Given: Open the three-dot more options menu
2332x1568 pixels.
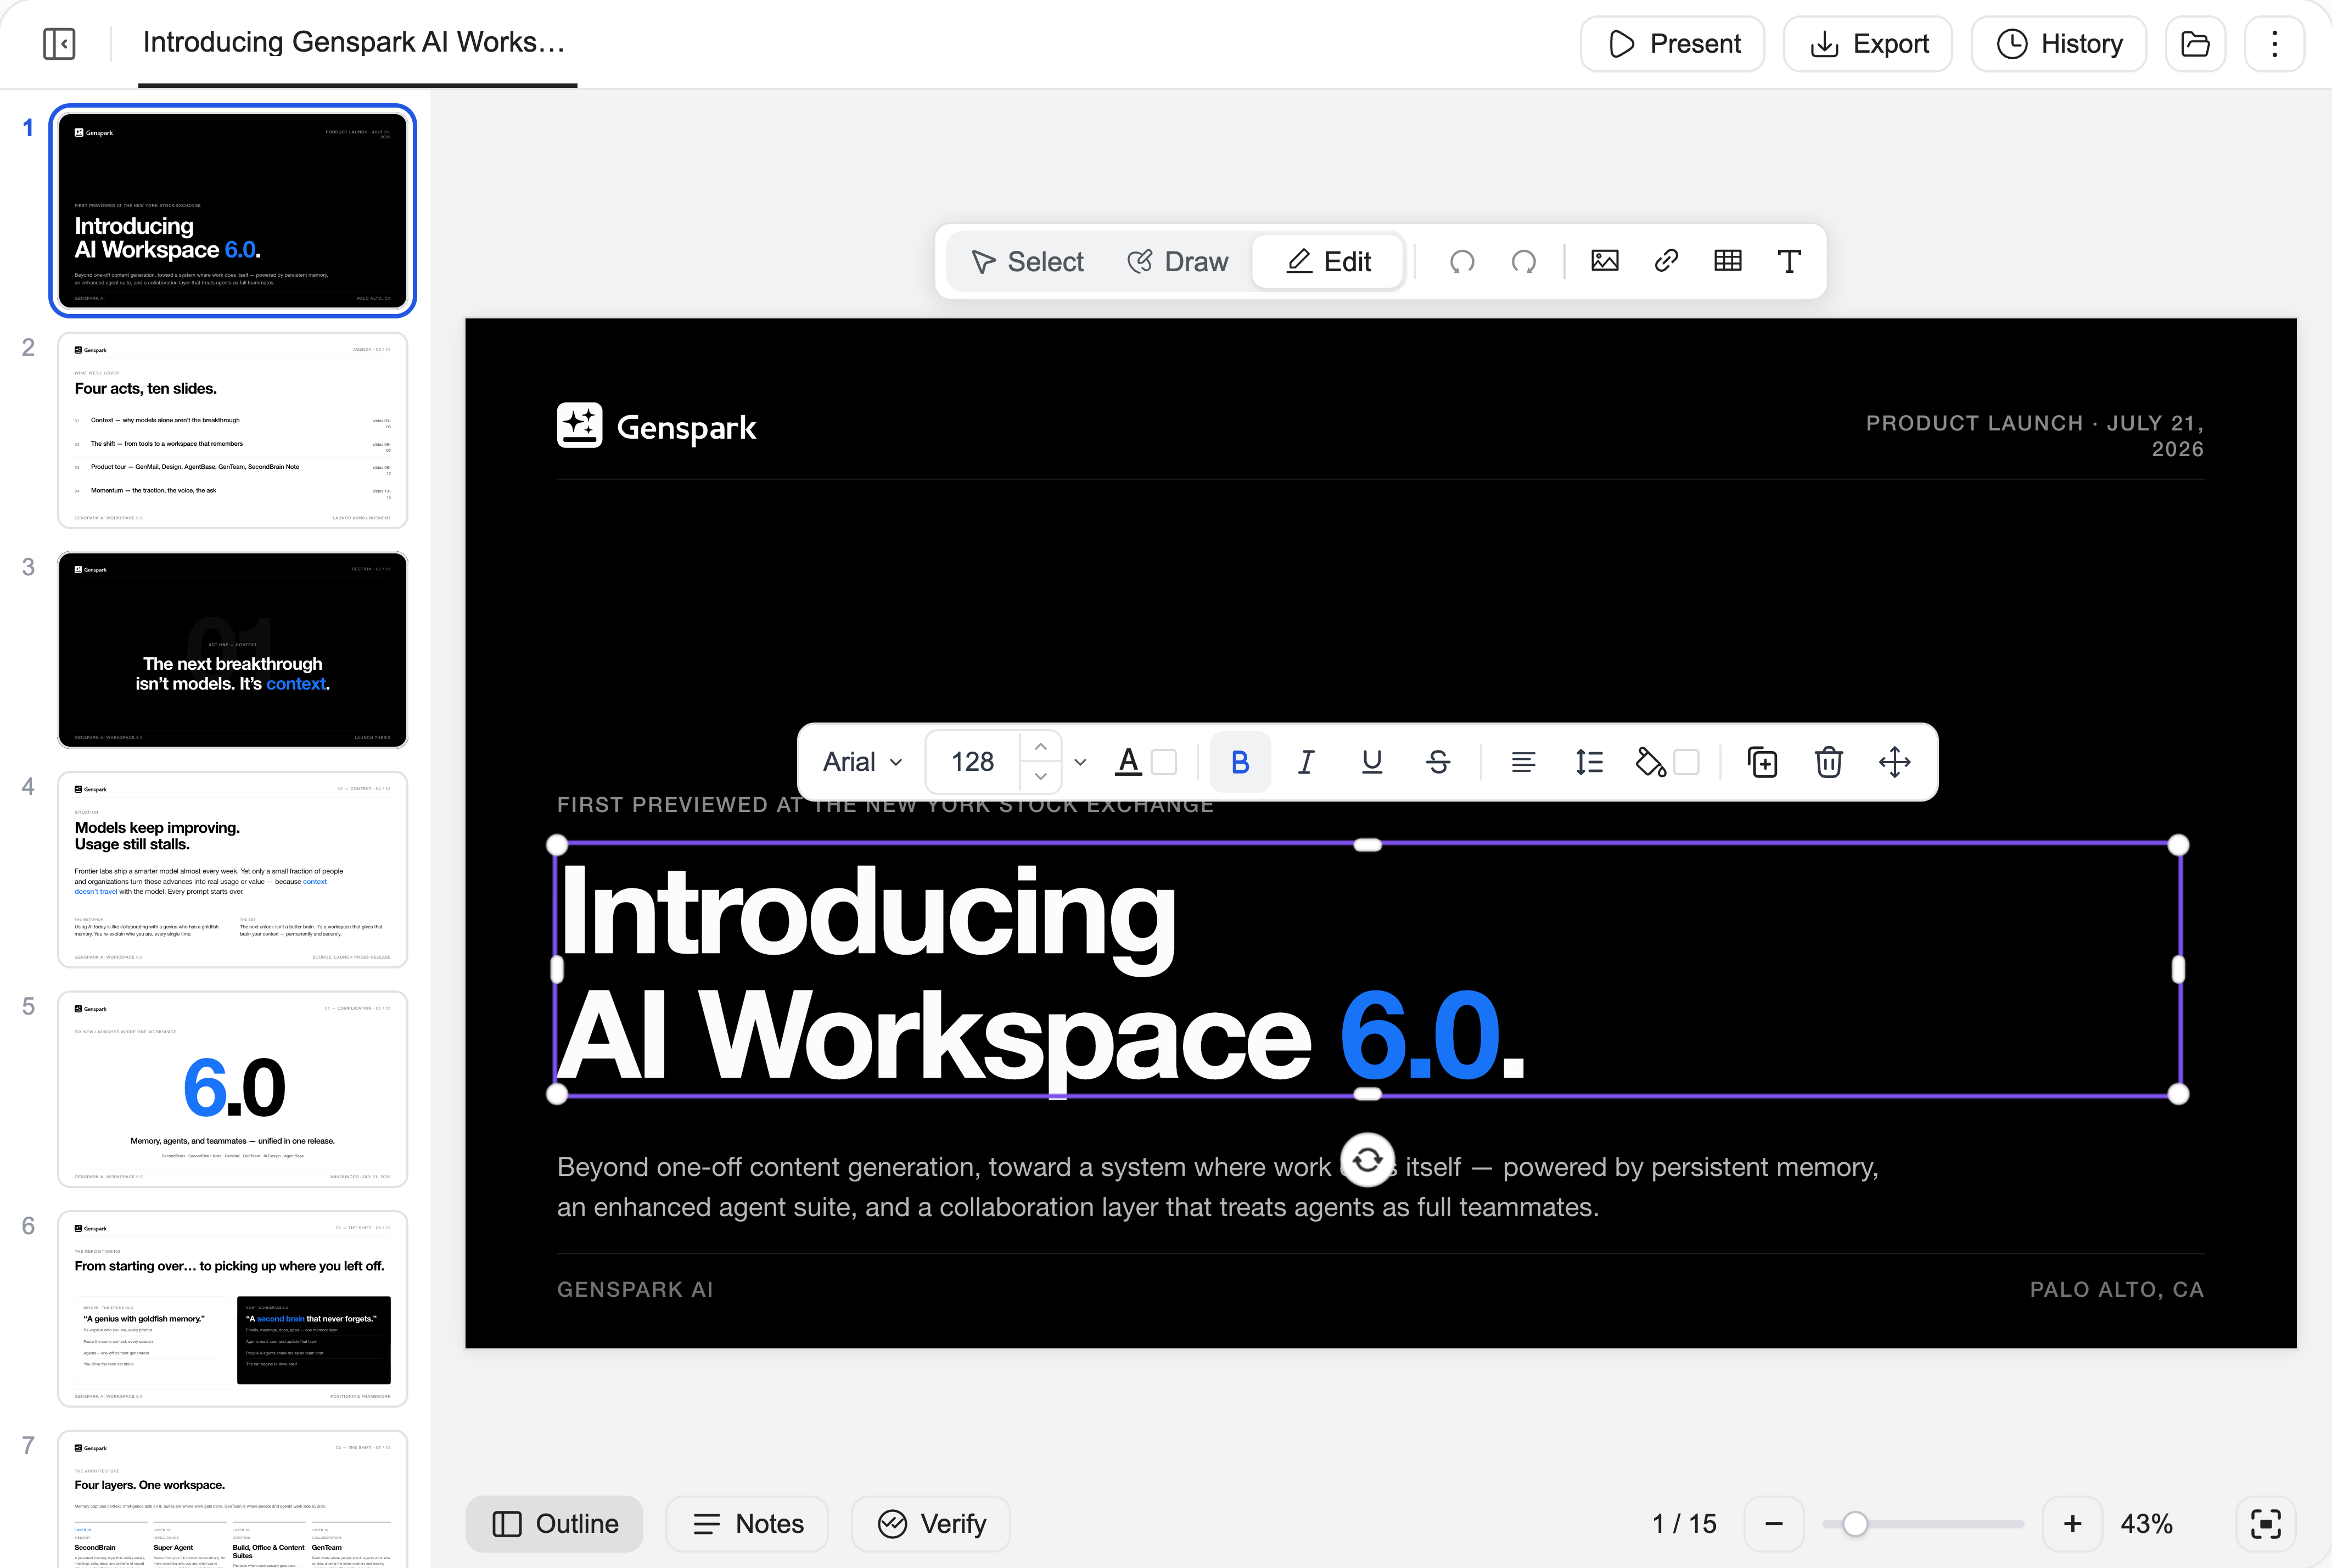Looking at the screenshot, I should (x=2274, y=44).
